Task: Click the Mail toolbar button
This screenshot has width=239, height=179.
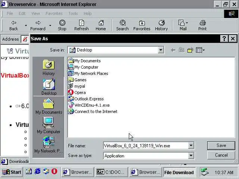Action: (x=182, y=25)
